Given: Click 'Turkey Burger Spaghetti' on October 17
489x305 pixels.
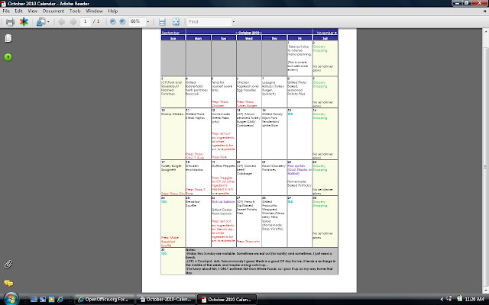Looking at the screenshot, I should point(171,168).
